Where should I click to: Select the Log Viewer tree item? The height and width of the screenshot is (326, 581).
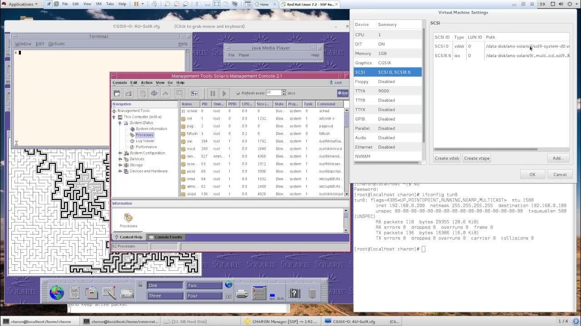pyautogui.click(x=145, y=141)
